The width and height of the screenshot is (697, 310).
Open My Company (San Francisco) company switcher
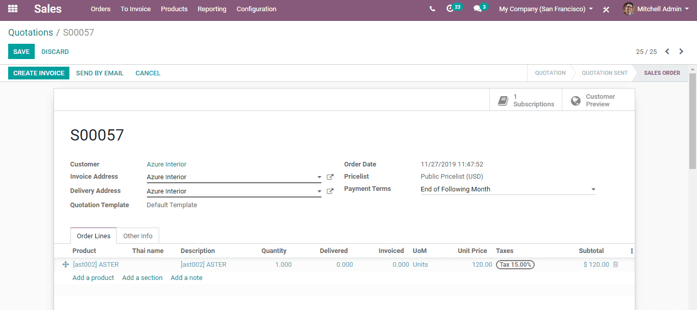coord(546,9)
